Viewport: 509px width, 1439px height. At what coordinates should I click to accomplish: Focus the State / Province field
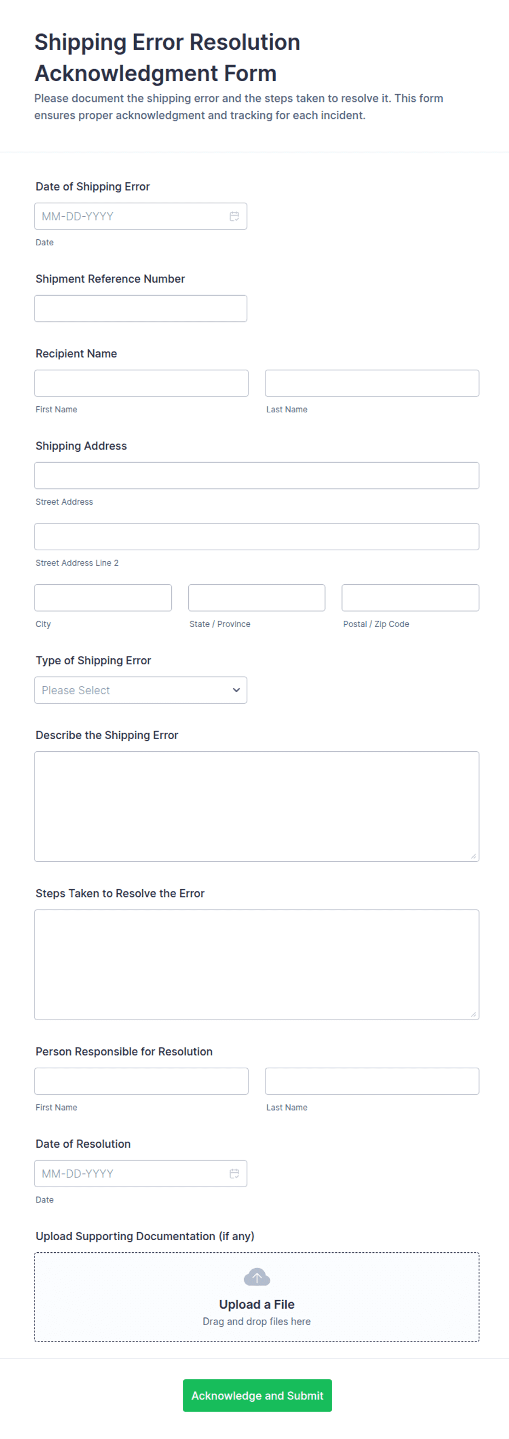coord(257,598)
